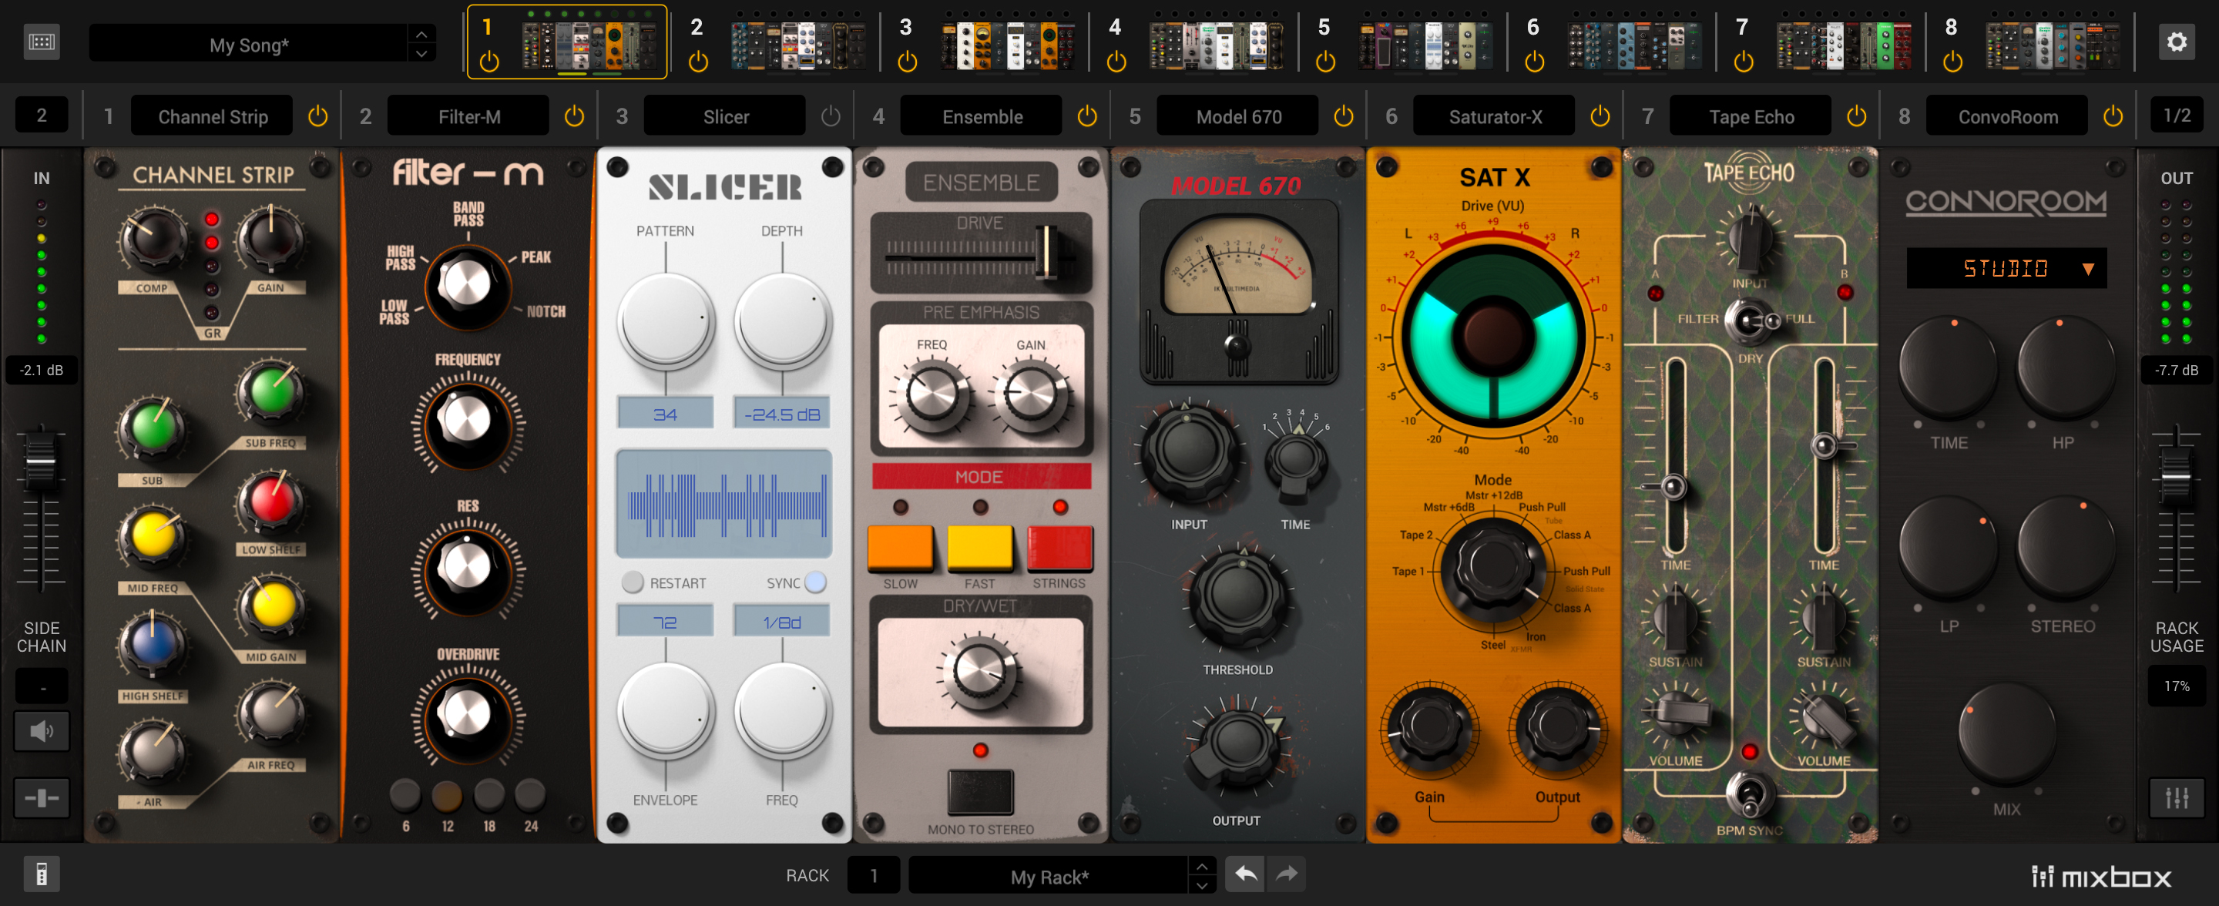Click the redo arrow near the rack name

pos(1287,874)
